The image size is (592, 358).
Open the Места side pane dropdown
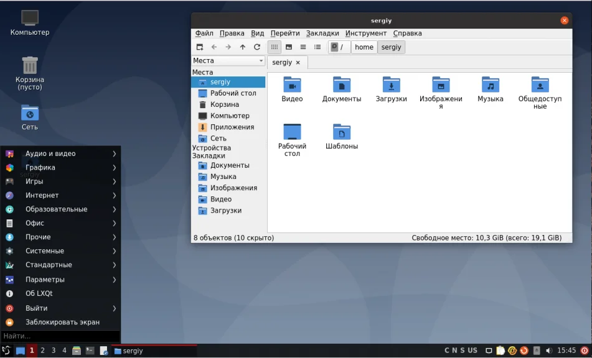(x=228, y=61)
